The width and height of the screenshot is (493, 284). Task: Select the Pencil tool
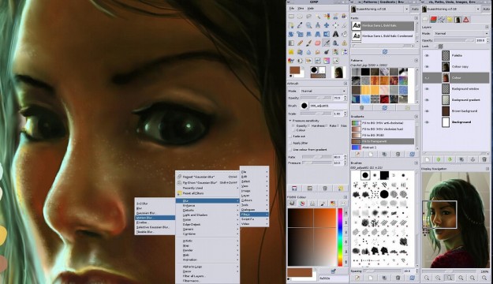click(x=300, y=43)
